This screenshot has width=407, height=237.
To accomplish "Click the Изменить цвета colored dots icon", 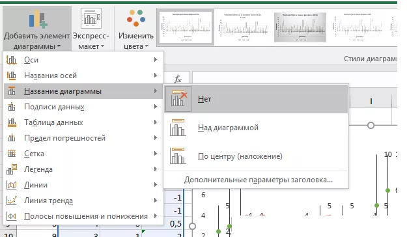I will [136, 18].
